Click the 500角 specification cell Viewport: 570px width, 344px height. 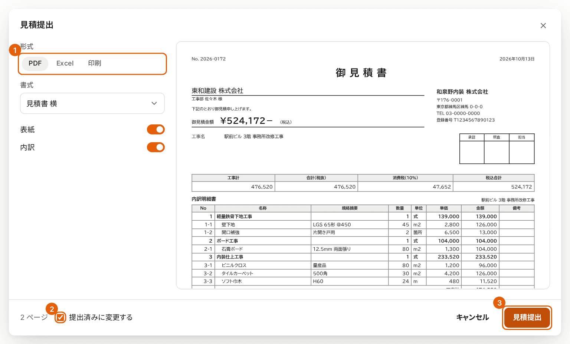tap(350, 274)
